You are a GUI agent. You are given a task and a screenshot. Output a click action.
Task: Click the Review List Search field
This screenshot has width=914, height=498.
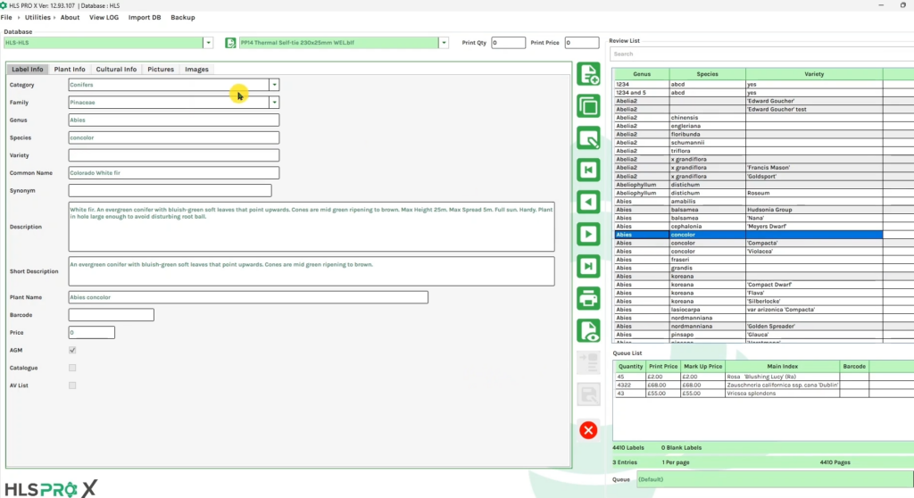pos(761,54)
